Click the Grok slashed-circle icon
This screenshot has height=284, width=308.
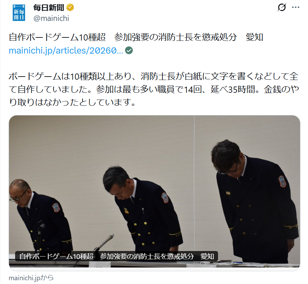pos(282,8)
